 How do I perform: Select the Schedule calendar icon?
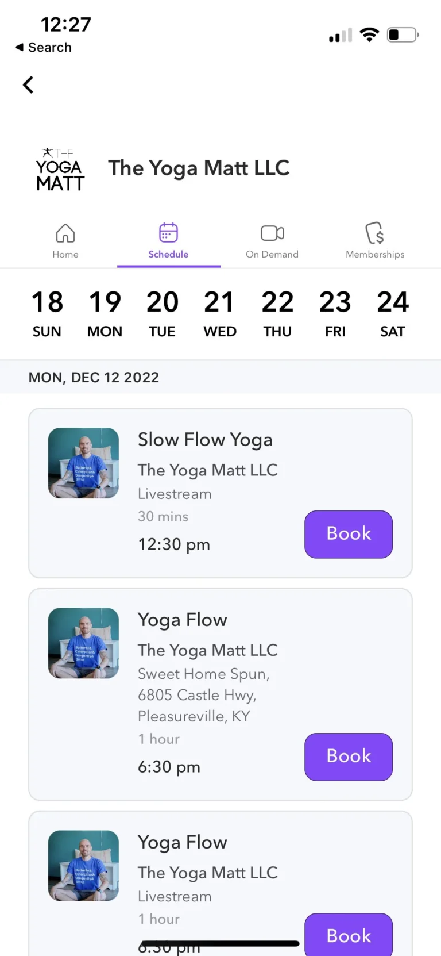click(168, 233)
